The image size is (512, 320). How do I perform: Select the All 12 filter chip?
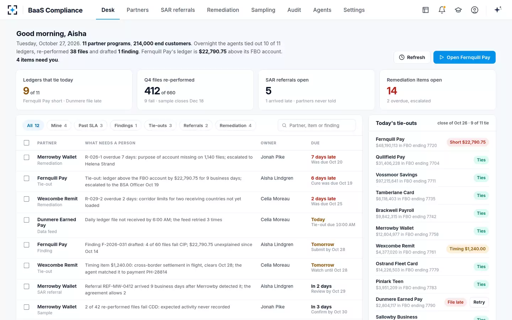click(33, 126)
